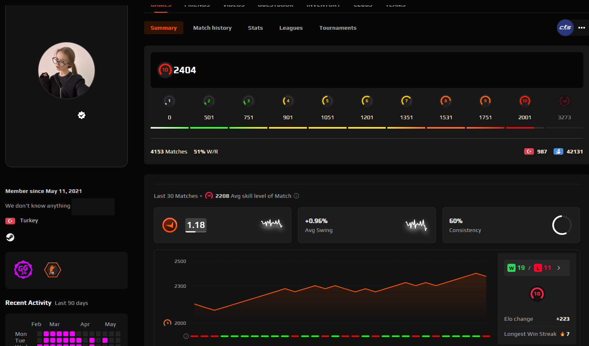Image resolution: width=589 pixels, height=346 pixels.
Task: Click the 51% W/R text
Action: [x=206, y=151]
